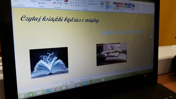Select the glowing open book picture
Viewport: 176px width, 99px height.
49,63
